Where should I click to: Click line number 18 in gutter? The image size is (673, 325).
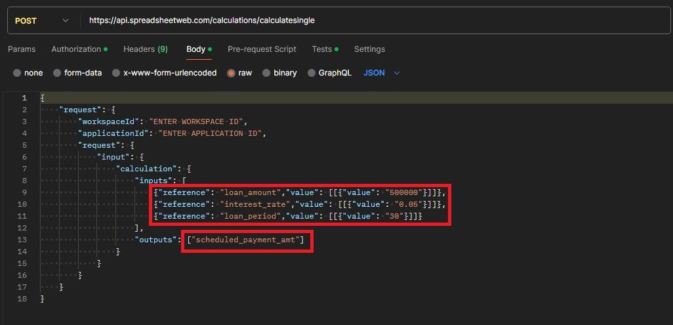(22, 299)
